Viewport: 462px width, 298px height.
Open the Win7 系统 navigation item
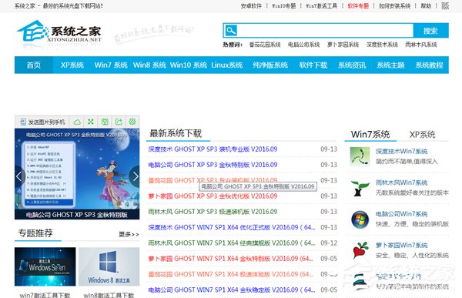coord(111,65)
